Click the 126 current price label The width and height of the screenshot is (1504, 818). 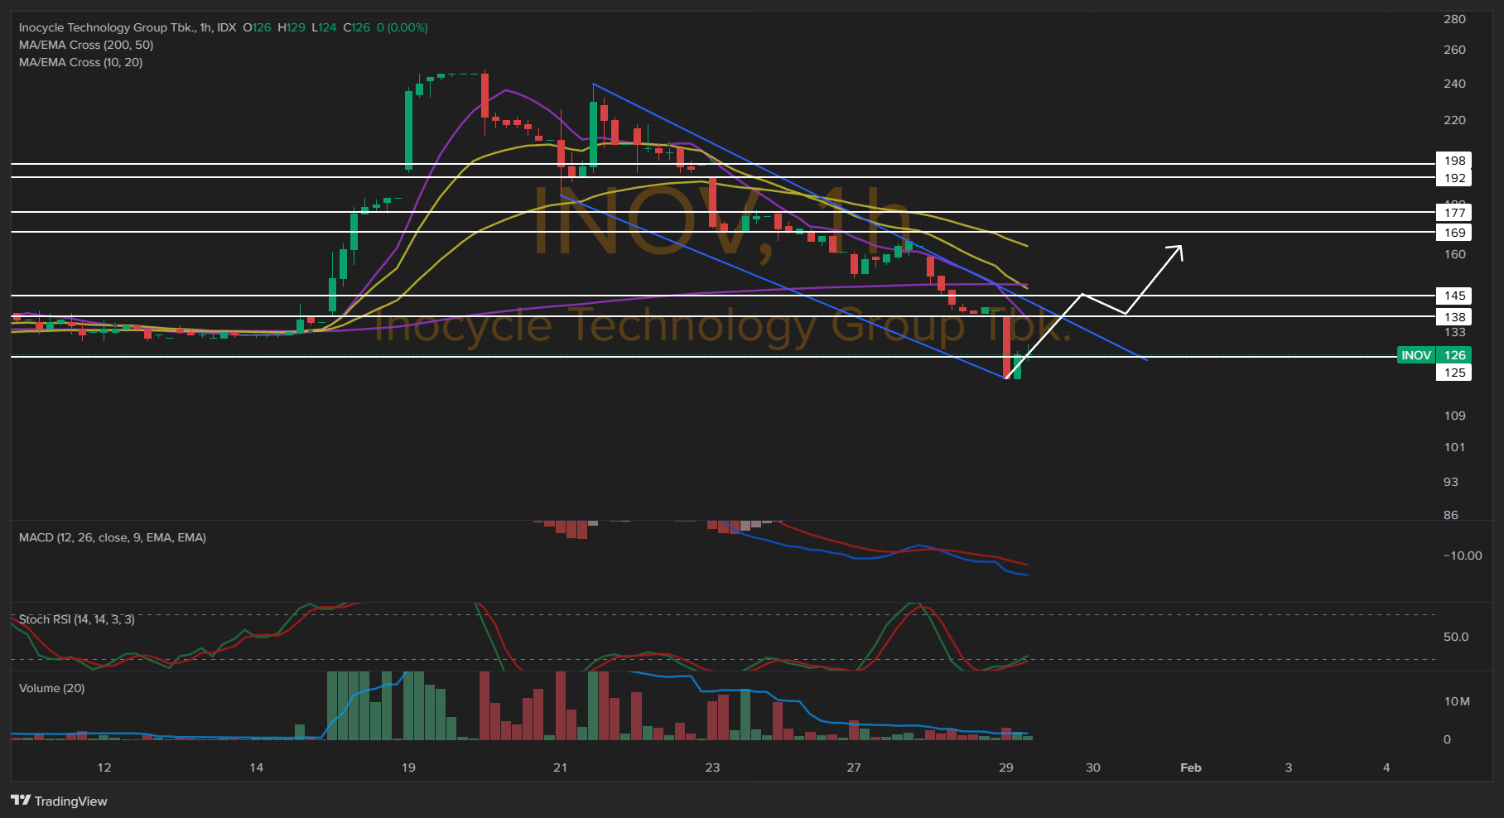pos(1454,355)
